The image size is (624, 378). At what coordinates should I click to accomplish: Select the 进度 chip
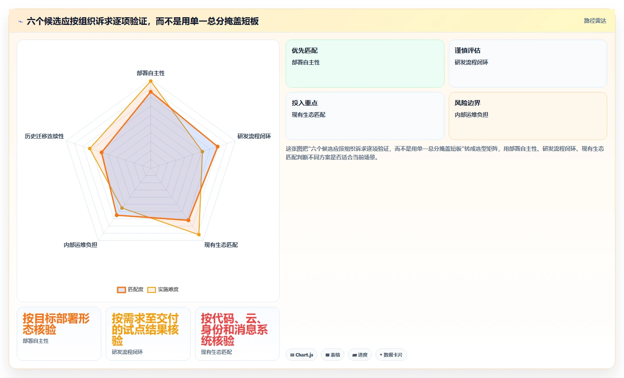(360, 355)
